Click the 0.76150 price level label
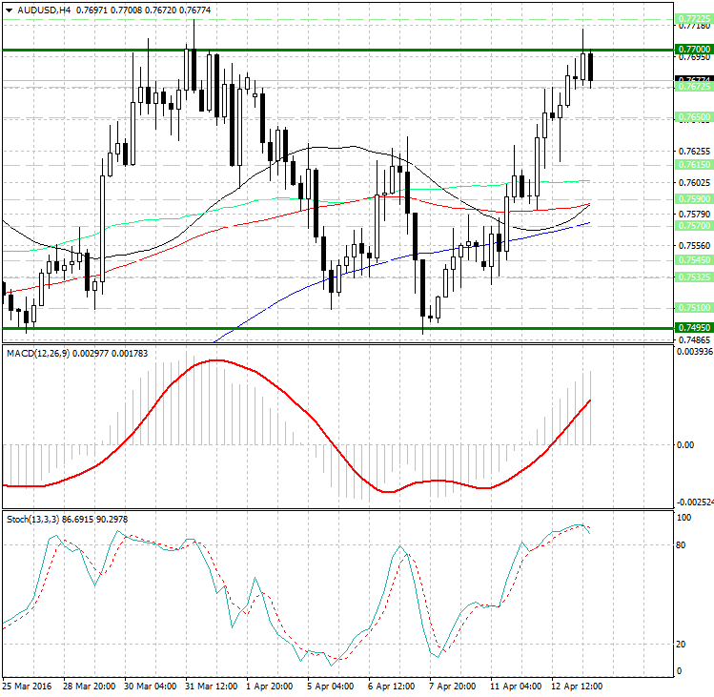714x697 pixels. point(693,164)
